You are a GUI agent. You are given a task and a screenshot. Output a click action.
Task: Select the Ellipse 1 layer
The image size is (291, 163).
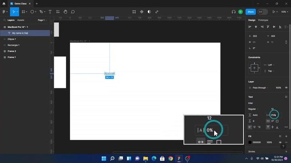25,39
